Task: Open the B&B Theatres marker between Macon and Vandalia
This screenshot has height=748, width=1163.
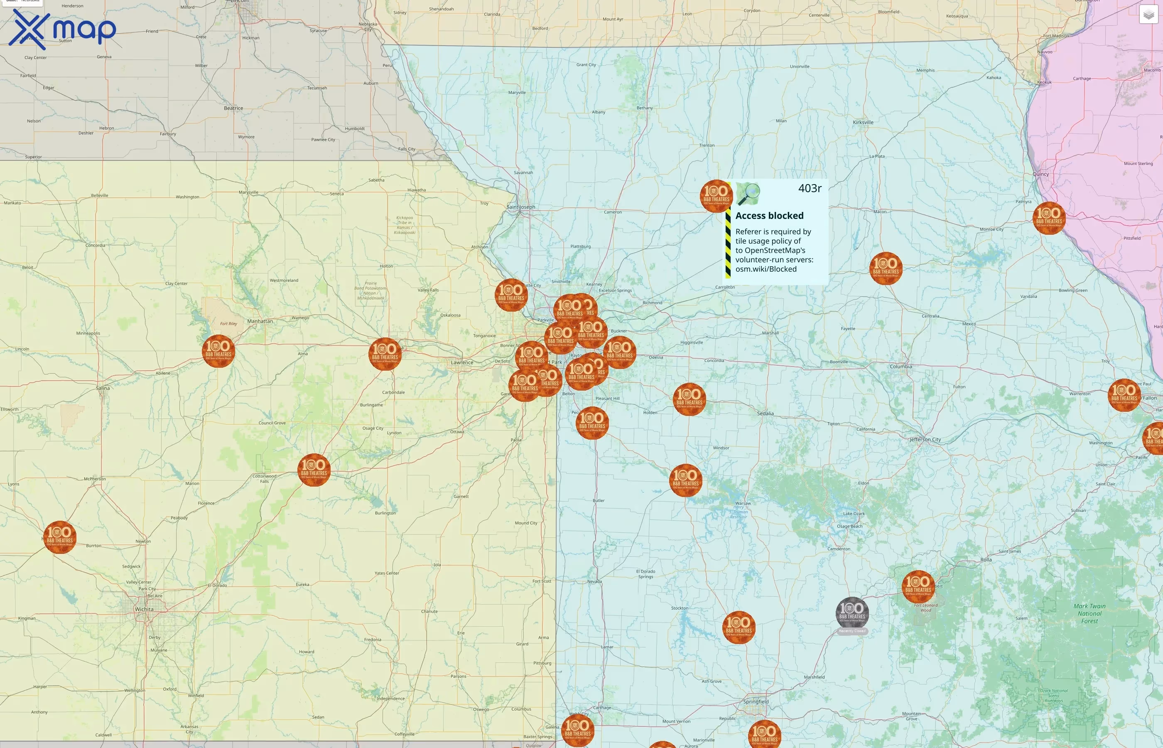Action: click(x=886, y=268)
